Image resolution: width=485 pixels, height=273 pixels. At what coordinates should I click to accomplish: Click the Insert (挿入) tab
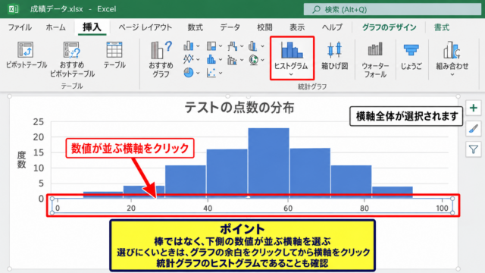92,27
